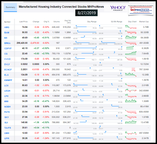
Task: Click the UFPI day chart thumbnail
Action: (131, 138)
